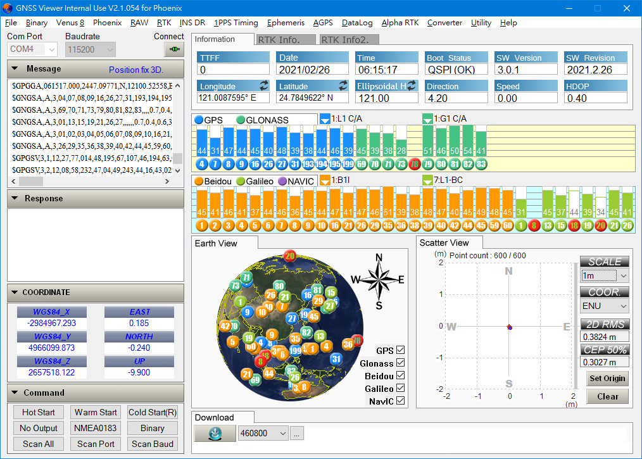This screenshot has width=642, height=459.
Task: Click the orange Beidou legend dot
Action: click(x=199, y=181)
